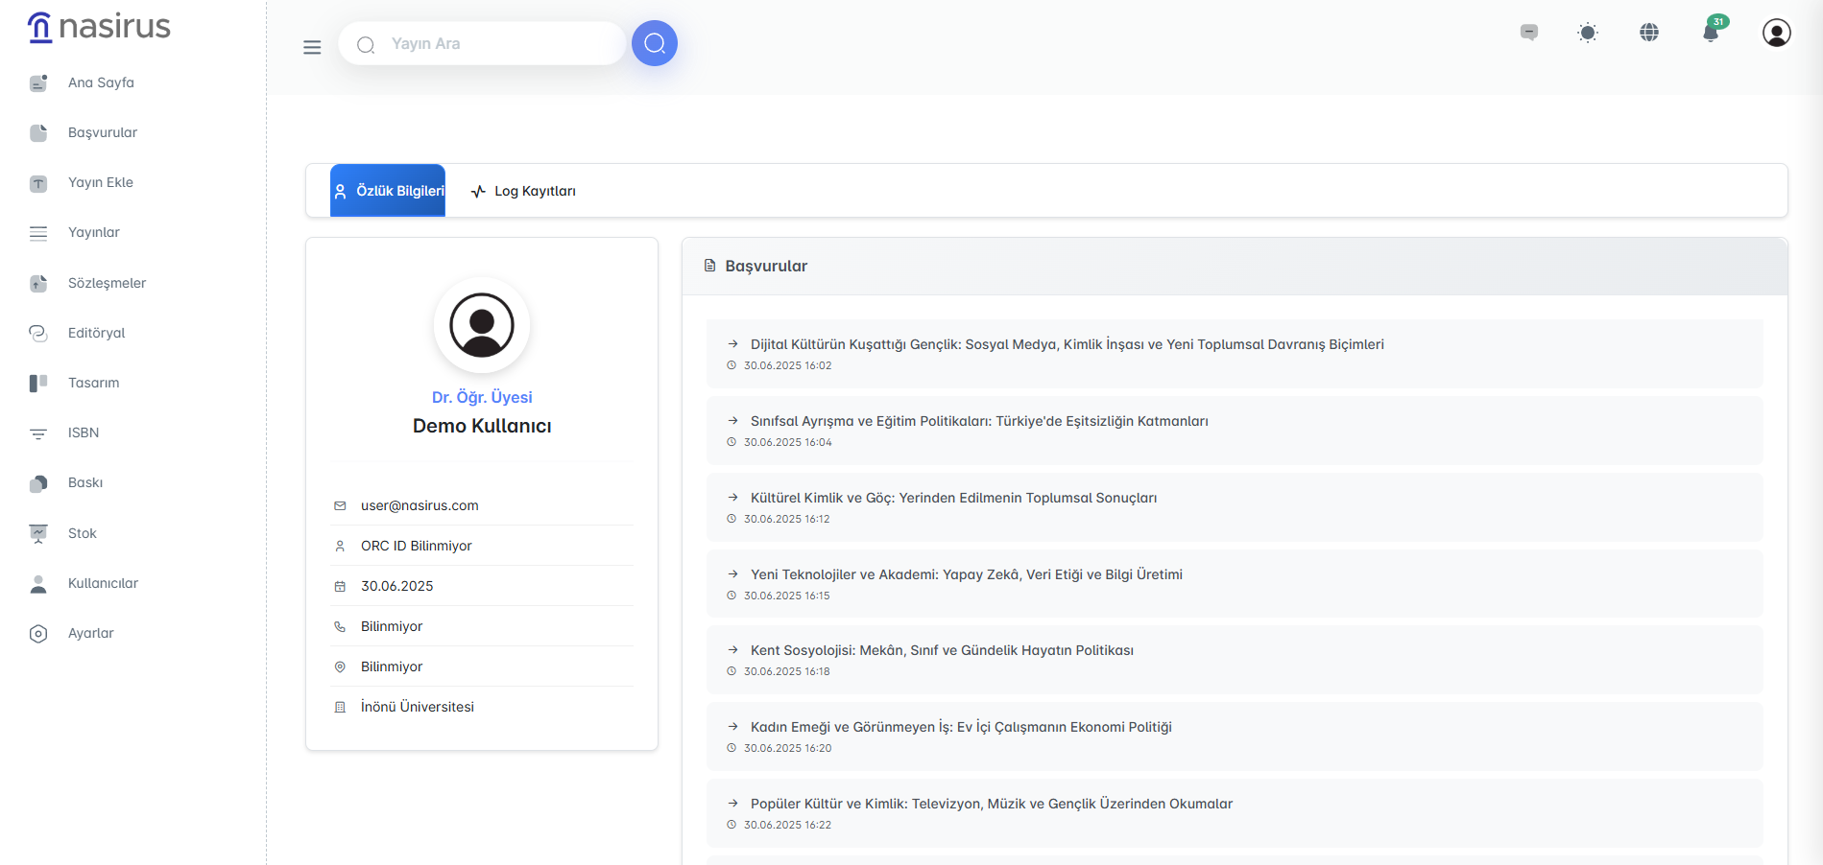The height and width of the screenshot is (865, 1823).
Task: Click the nasirus logo
Action: point(99,27)
